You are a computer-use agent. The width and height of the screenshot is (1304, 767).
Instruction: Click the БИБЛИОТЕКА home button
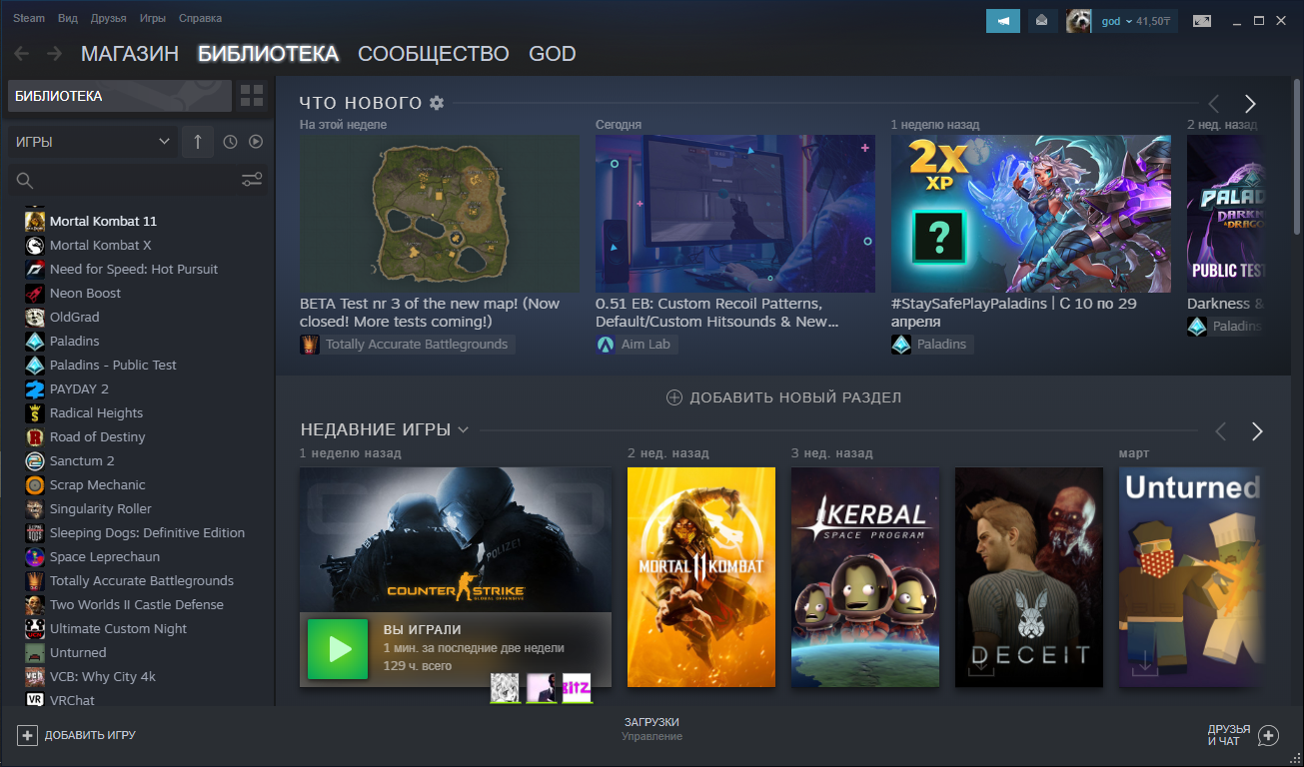[x=120, y=96]
